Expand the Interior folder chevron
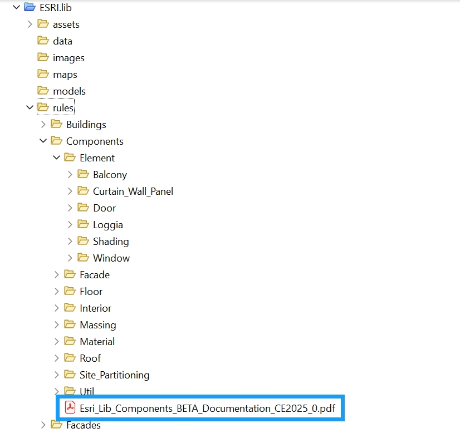 pos(57,308)
